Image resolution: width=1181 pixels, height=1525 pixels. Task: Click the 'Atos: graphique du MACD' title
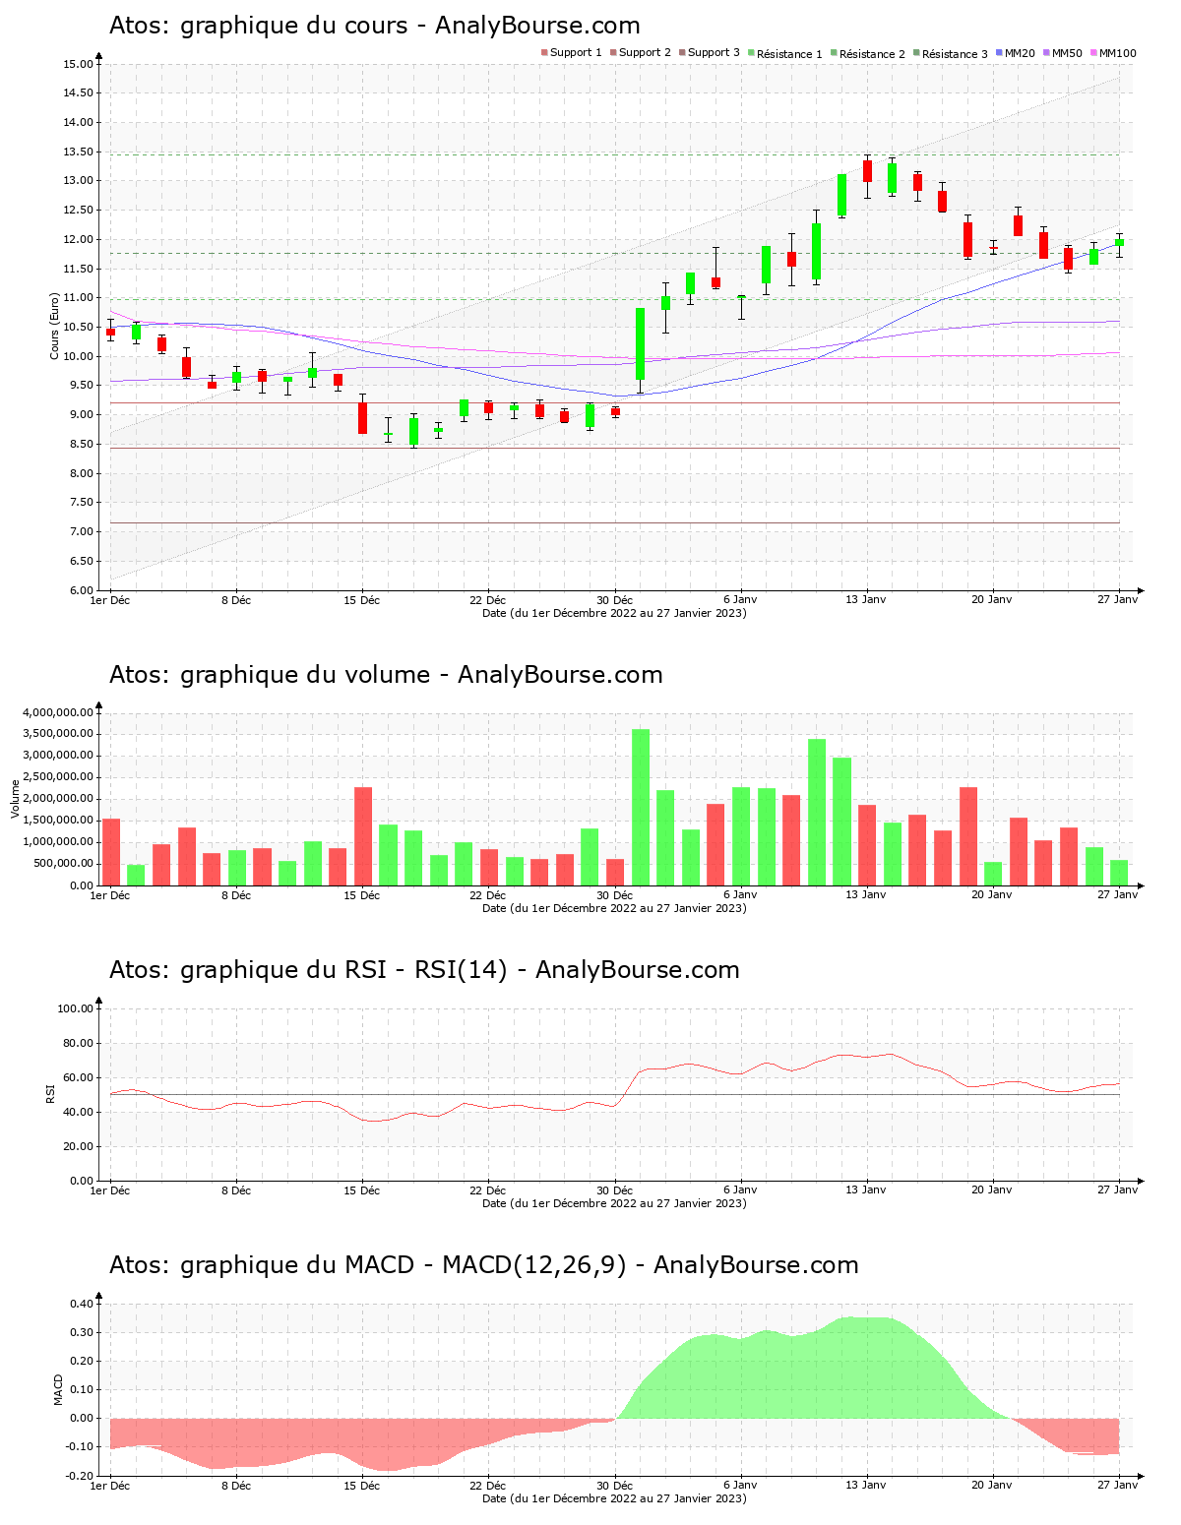pyautogui.click(x=483, y=1265)
